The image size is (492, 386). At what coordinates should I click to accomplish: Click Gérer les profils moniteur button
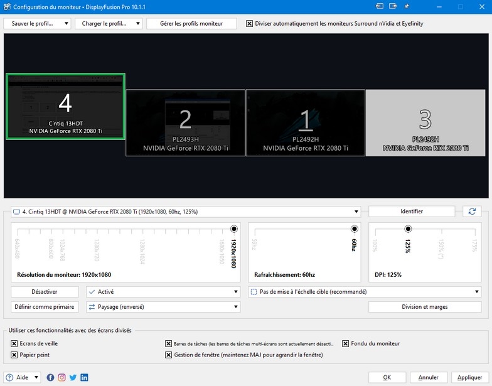pos(191,24)
